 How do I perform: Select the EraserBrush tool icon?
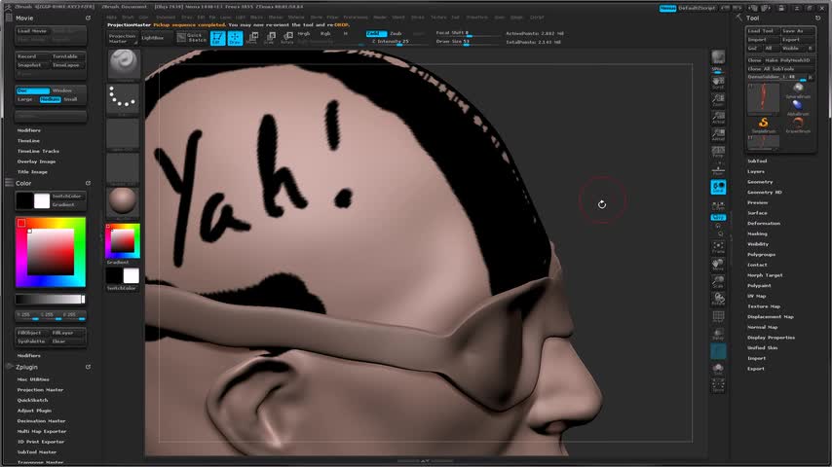click(x=798, y=126)
